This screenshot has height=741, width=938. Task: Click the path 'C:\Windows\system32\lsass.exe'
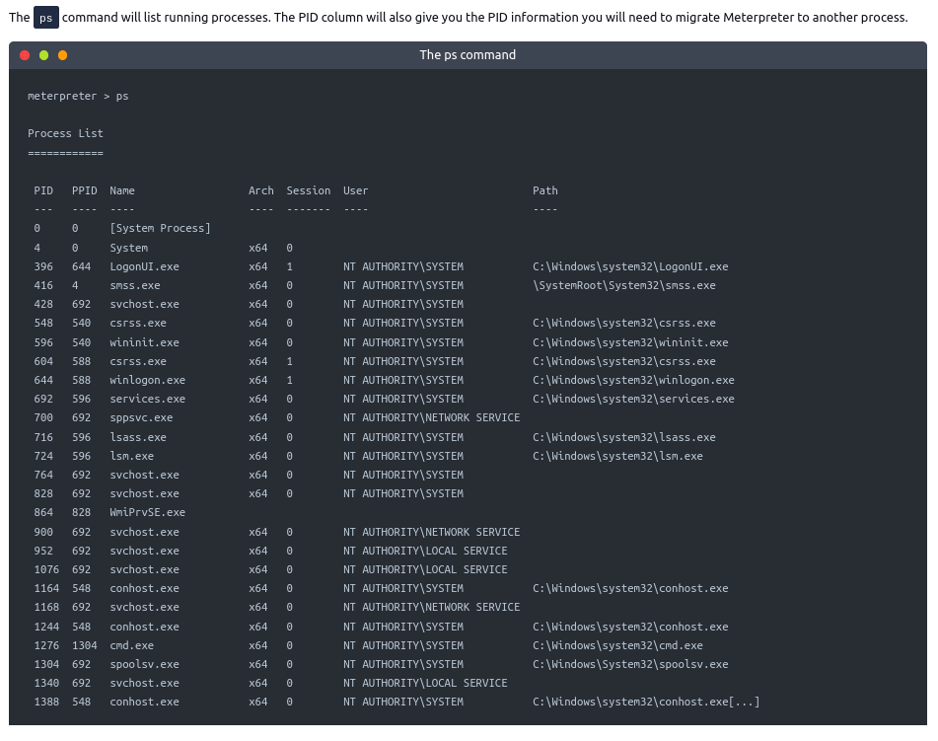(x=624, y=437)
